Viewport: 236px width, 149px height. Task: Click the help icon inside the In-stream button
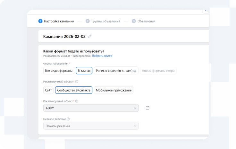tap(135, 71)
